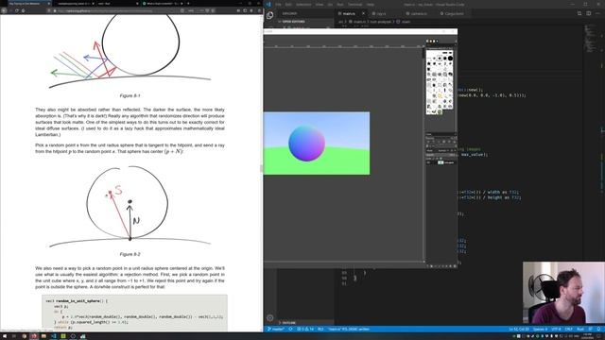Reload the page in the browser

(x=17, y=10)
